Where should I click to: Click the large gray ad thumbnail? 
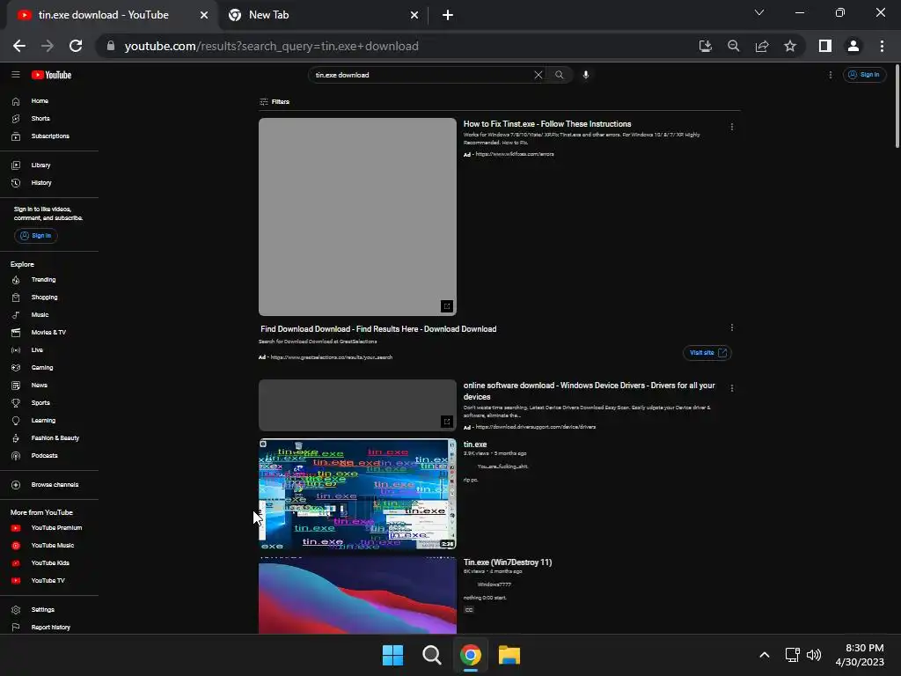pos(357,217)
